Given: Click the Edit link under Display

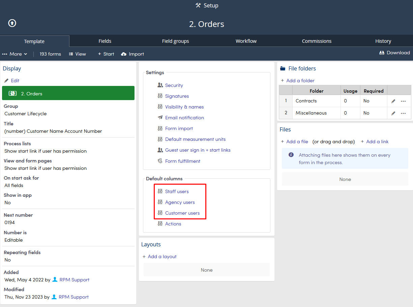Looking at the screenshot, I should click(15, 81).
